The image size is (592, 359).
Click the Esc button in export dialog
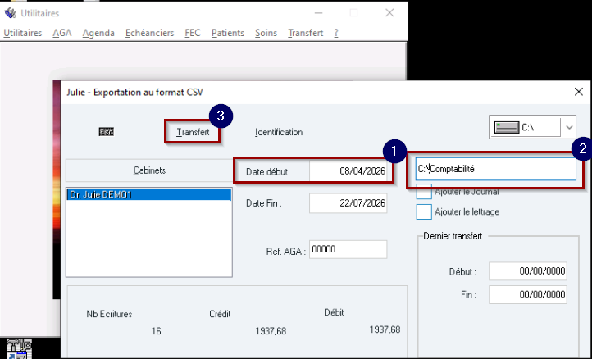click(106, 132)
